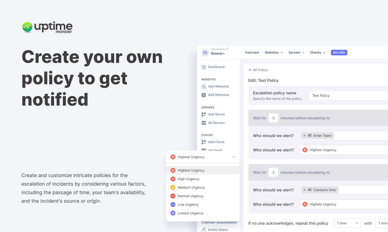Click the BUY PRO button
This screenshot has width=388, height=232.
(x=339, y=53)
